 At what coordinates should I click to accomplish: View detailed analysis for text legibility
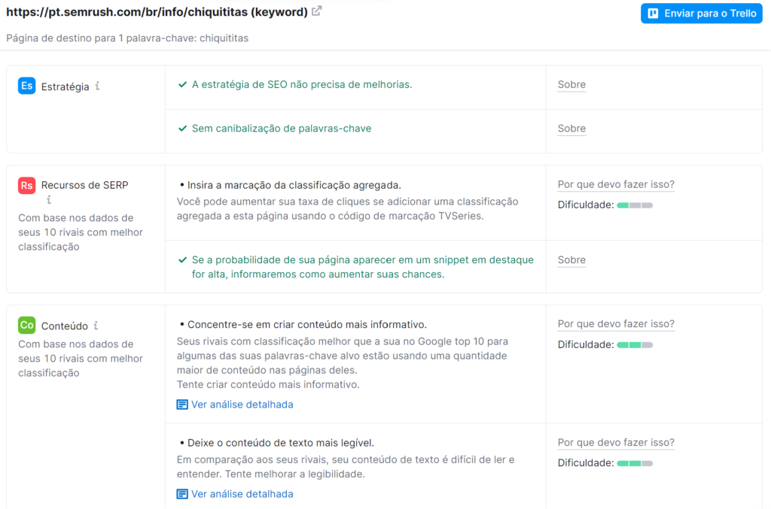coord(242,494)
